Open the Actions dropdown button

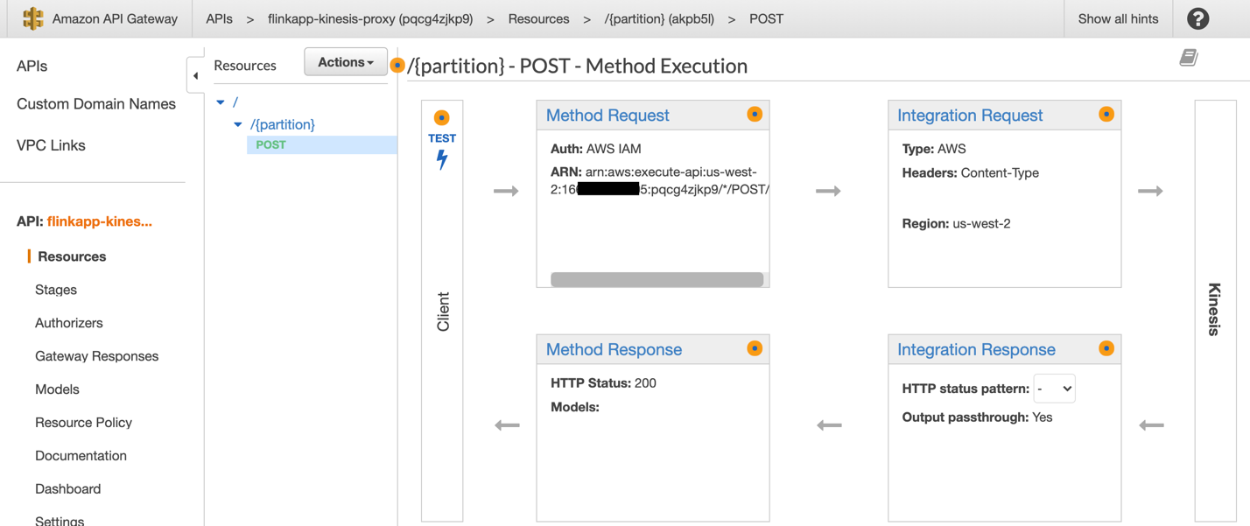pyautogui.click(x=346, y=62)
